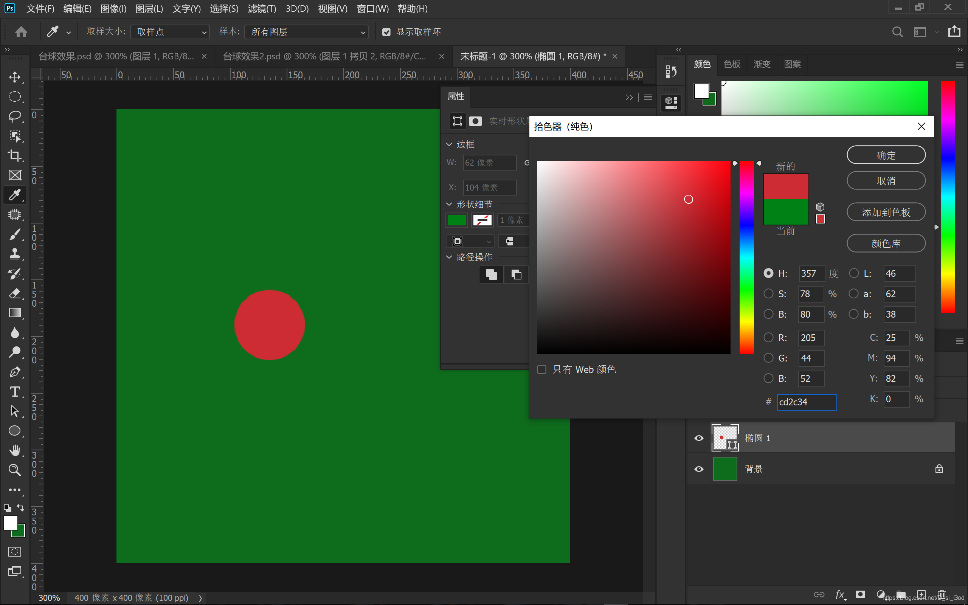Select the Move tool

coord(15,77)
